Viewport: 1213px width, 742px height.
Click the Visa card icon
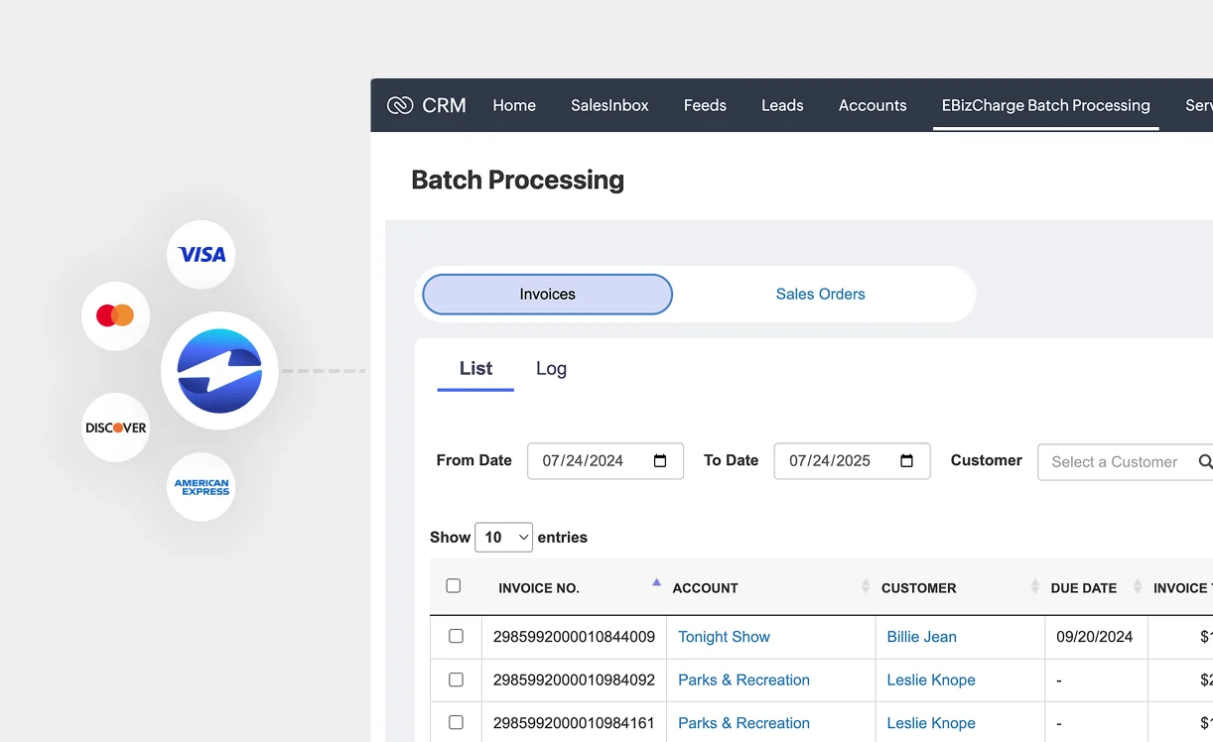[202, 255]
